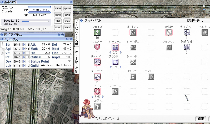Select the ヒール heal skill icon
210x124 pixels.
[97, 92]
